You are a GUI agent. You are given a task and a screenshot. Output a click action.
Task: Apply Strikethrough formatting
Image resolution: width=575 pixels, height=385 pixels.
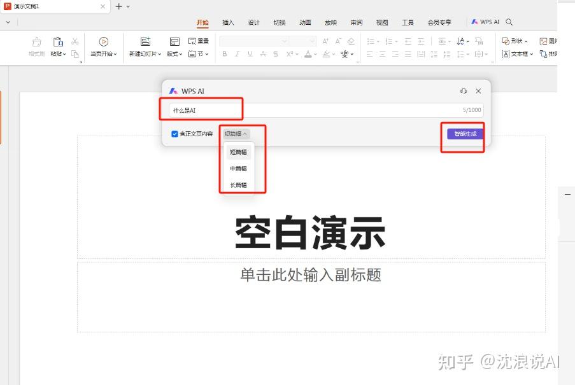(x=263, y=54)
